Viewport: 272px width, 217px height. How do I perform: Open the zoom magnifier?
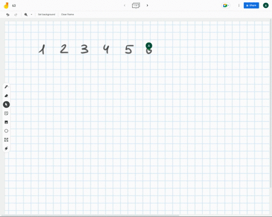click(x=26, y=15)
